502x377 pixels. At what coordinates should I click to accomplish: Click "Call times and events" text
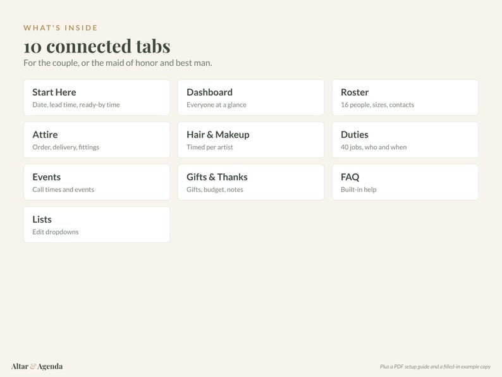point(63,190)
